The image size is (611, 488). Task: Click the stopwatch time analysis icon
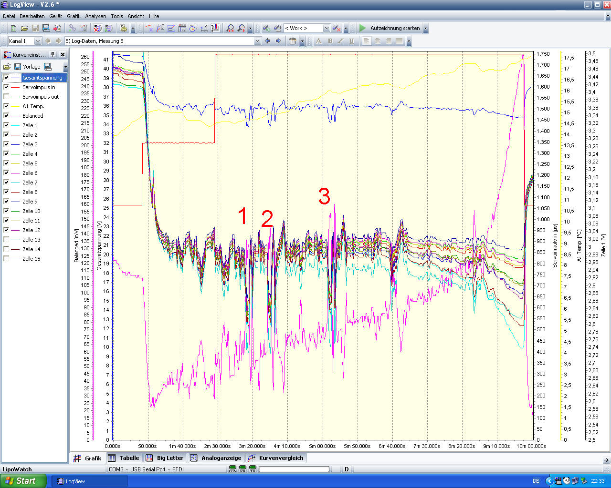coord(193,28)
